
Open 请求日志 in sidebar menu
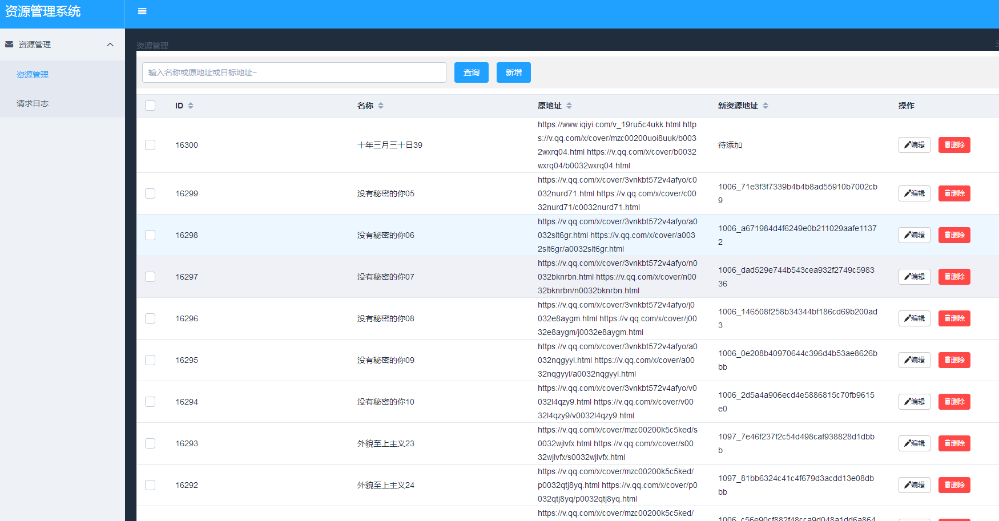(x=33, y=103)
